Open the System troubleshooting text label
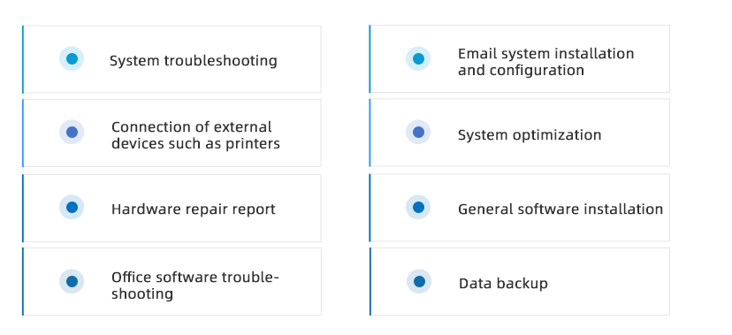This screenshot has height=335, width=732. [194, 61]
